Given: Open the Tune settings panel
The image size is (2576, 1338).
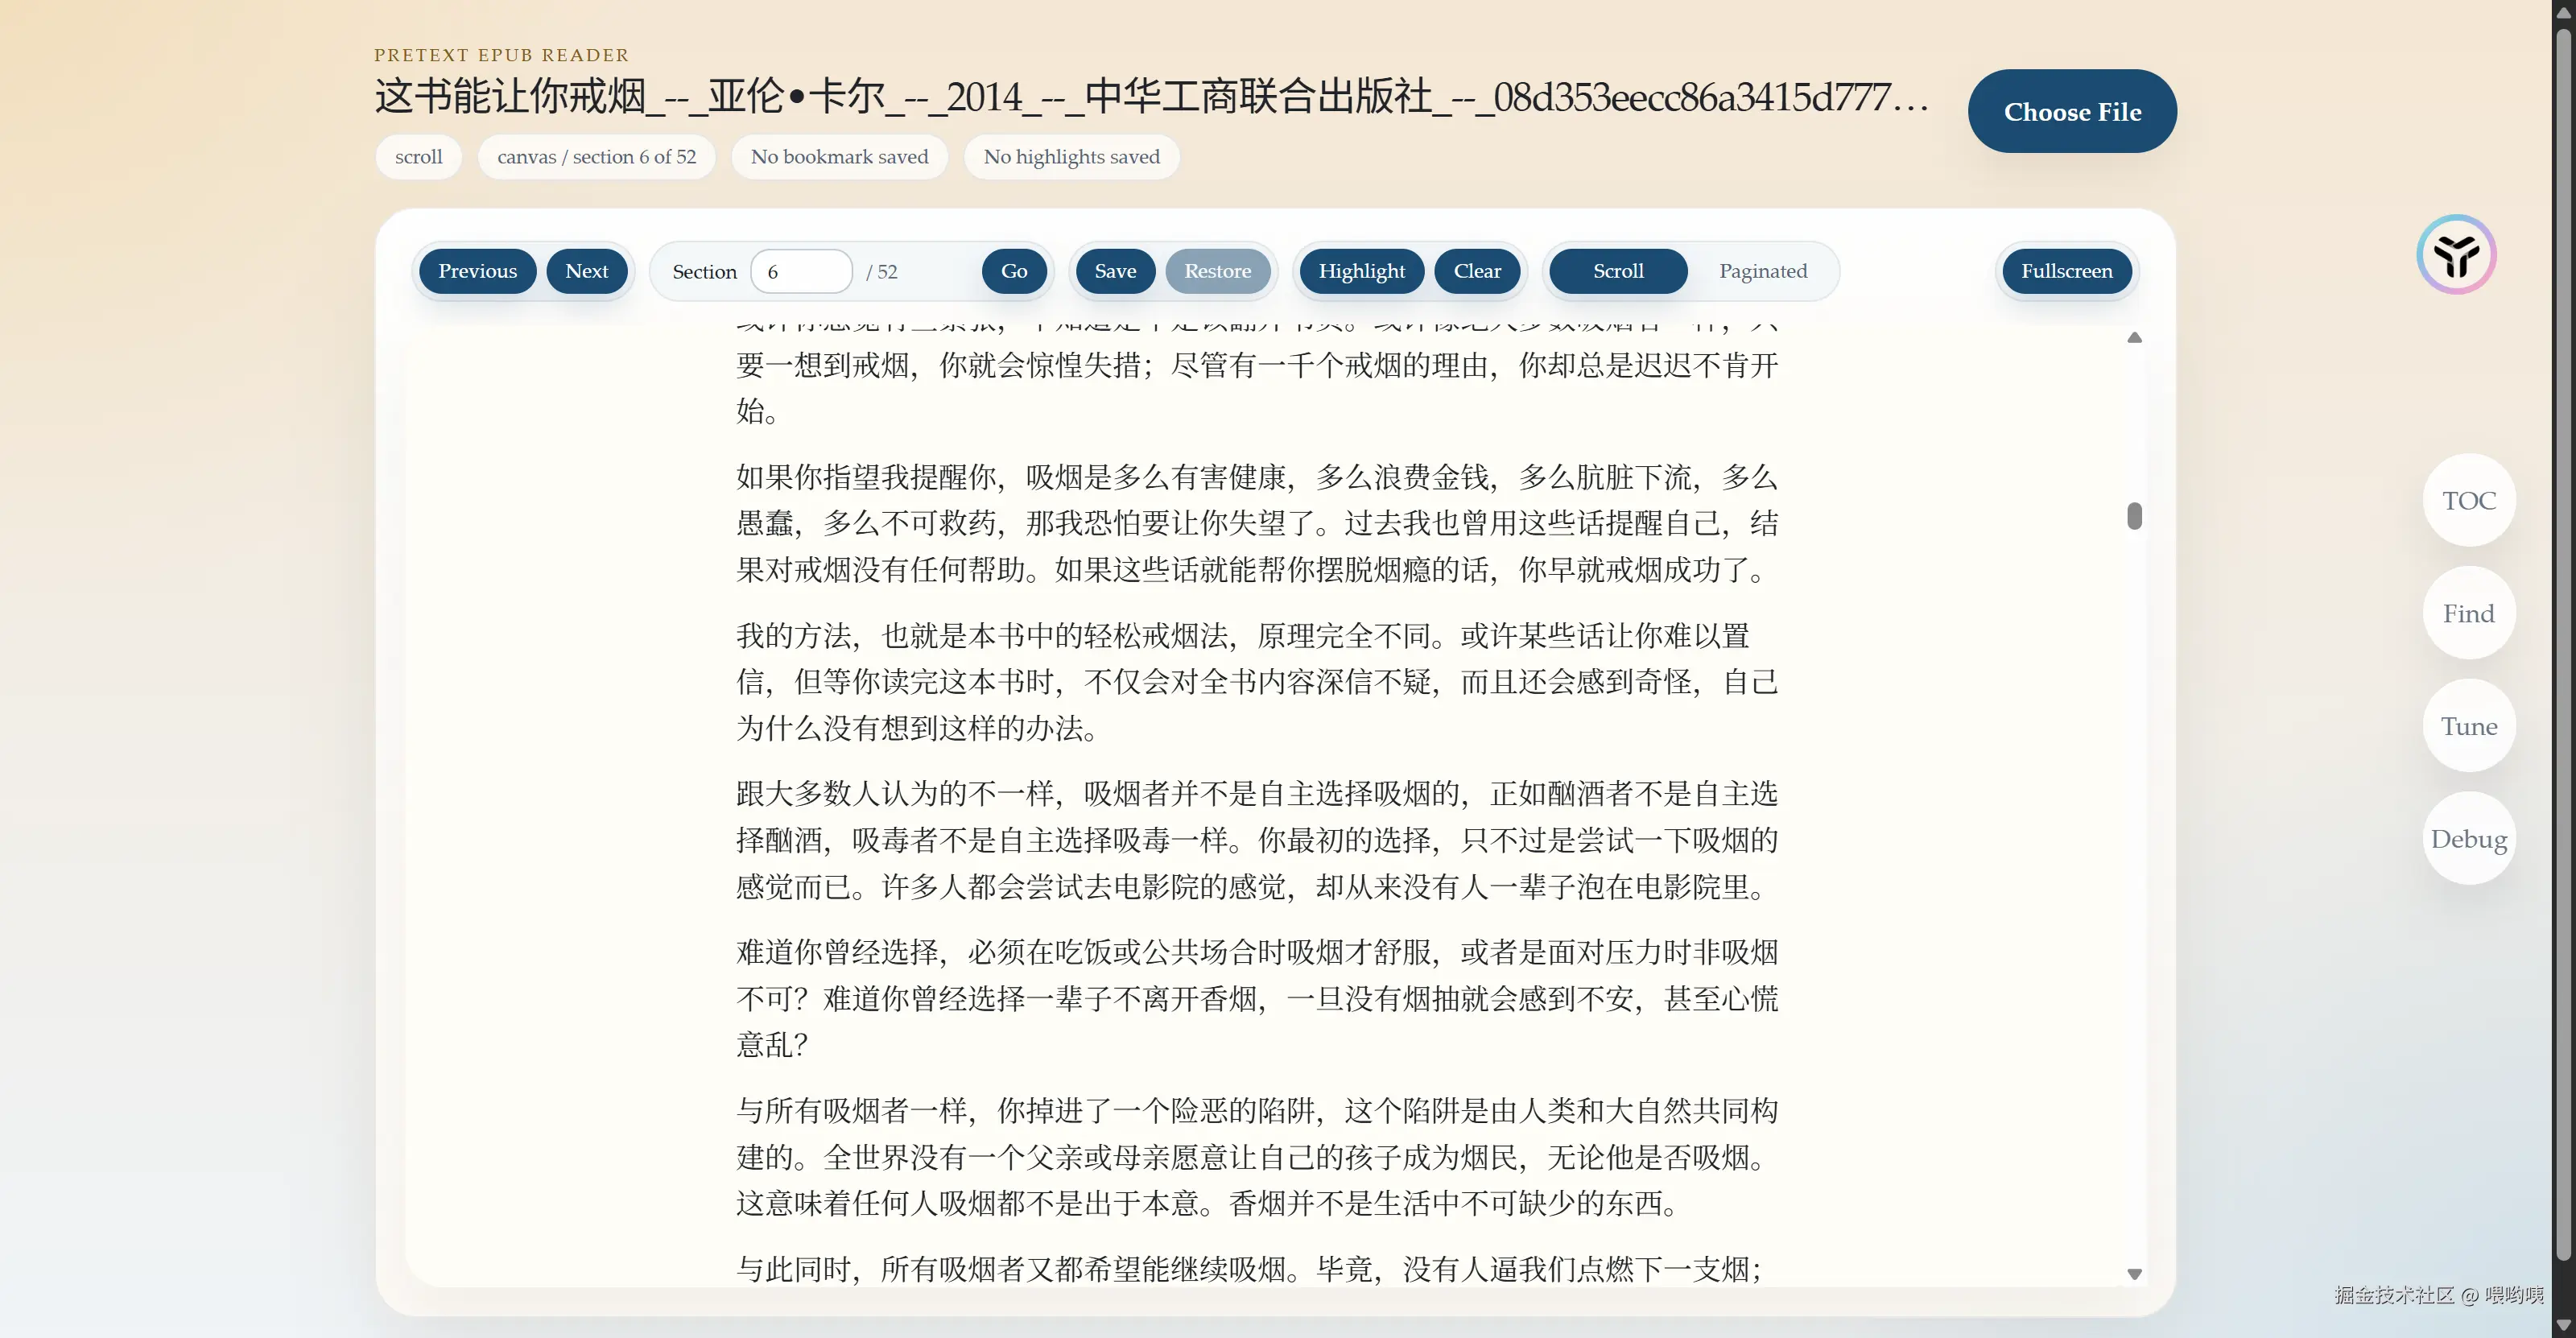Looking at the screenshot, I should 2468,725.
